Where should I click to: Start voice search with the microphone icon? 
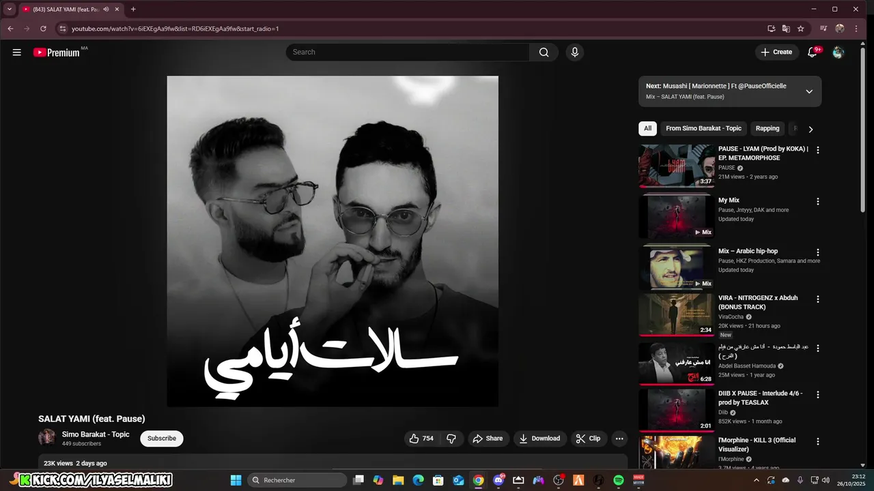coord(575,53)
